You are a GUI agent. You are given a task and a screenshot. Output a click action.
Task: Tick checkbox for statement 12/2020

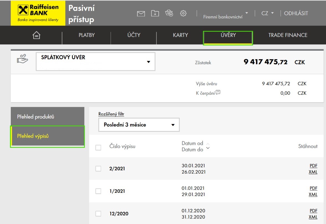point(98,213)
